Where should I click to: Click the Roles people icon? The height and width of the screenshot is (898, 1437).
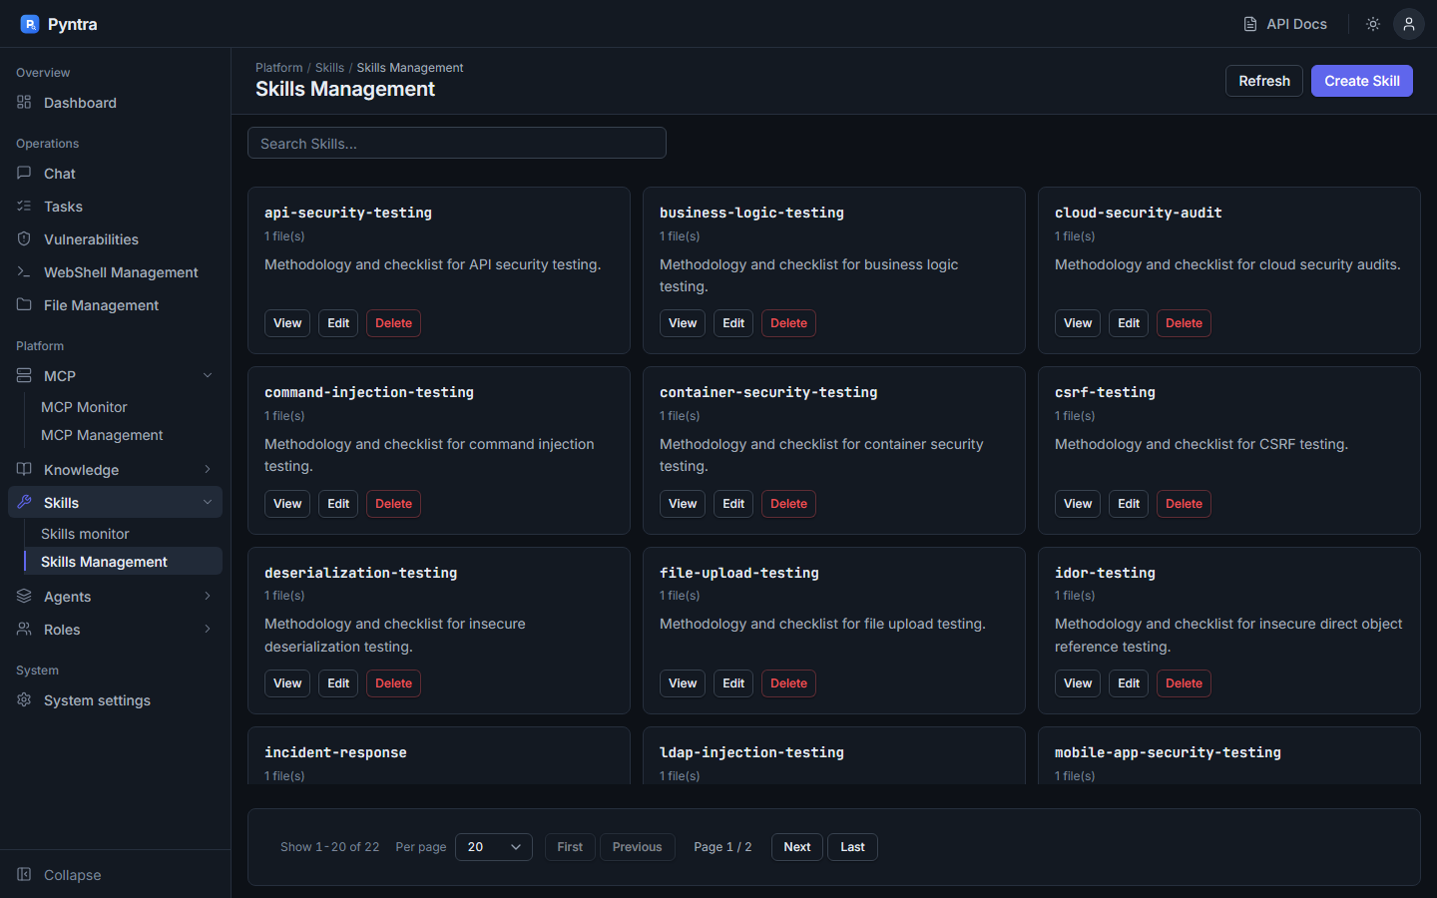click(x=24, y=629)
